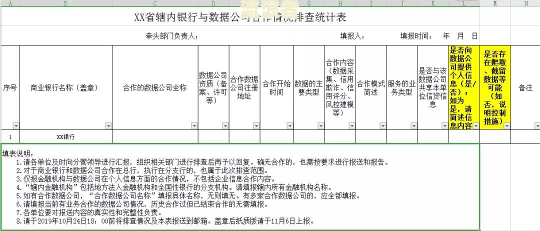Open filter dropdown for 合作模式简述 column

[383, 126]
